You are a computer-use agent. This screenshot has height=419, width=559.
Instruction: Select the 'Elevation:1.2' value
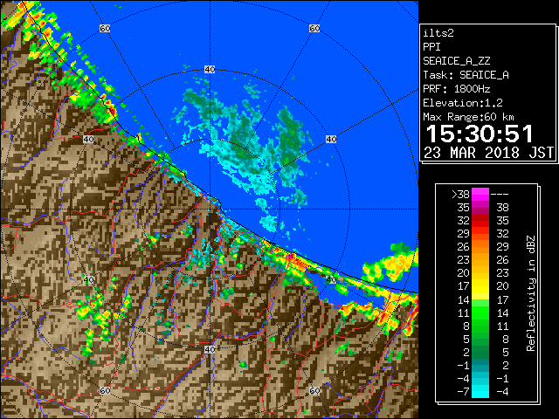(x=463, y=103)
